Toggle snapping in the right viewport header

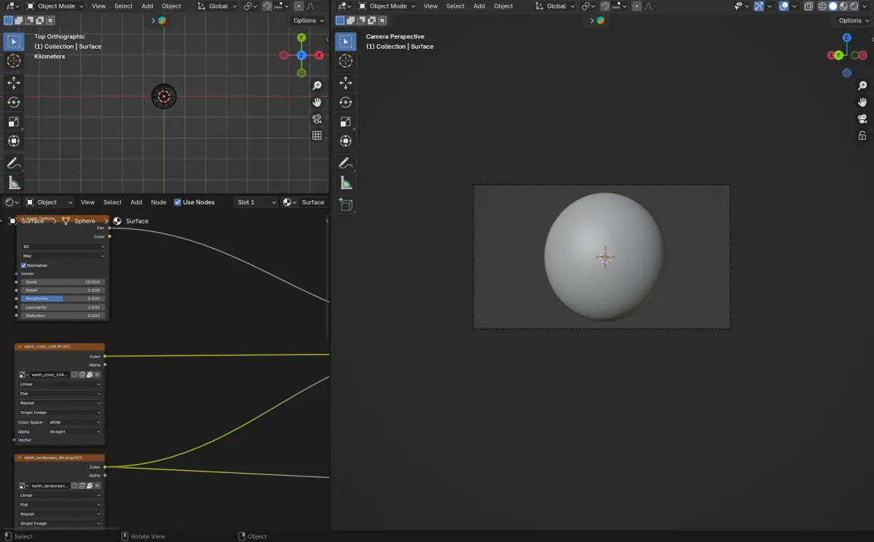point(606,6)
